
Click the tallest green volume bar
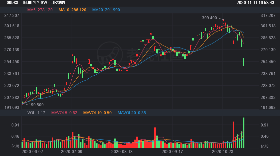(243, 133)
